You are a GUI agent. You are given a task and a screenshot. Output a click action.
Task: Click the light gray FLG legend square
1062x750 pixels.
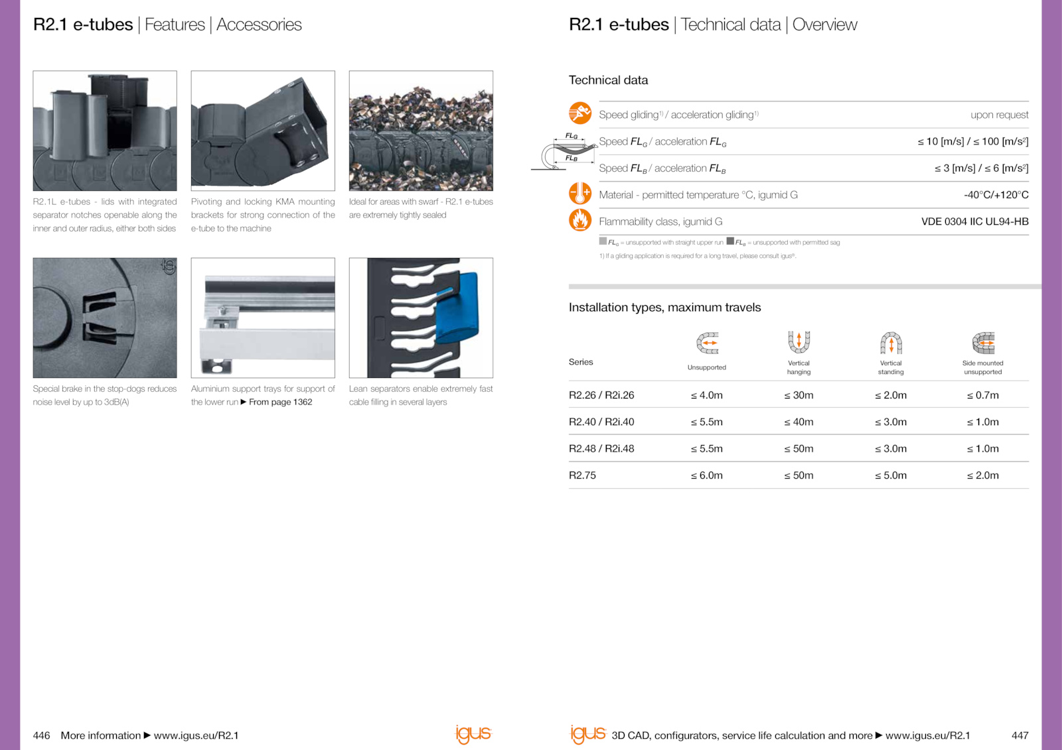[x=603, y=241]
